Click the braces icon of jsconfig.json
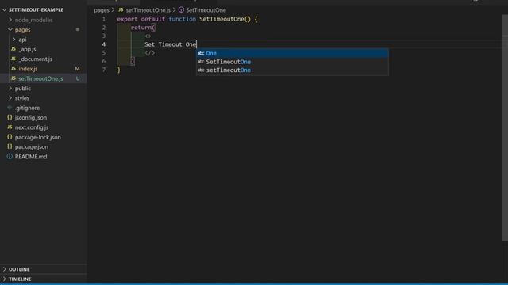The image size is (508, 285). (10, 117)
